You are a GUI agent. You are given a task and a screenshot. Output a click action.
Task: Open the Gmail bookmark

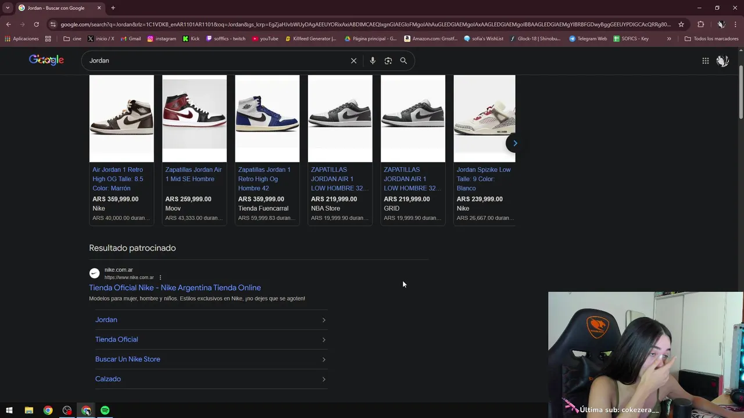tap(131, 39)
